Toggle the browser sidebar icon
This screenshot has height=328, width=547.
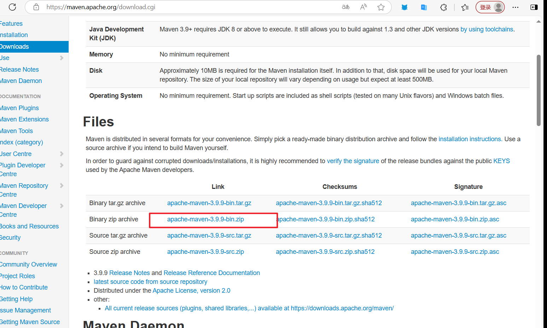click(x=534, y=7)
